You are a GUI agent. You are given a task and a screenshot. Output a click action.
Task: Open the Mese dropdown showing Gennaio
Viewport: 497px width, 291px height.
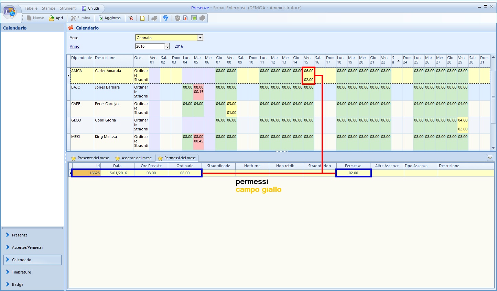point(200,38)
